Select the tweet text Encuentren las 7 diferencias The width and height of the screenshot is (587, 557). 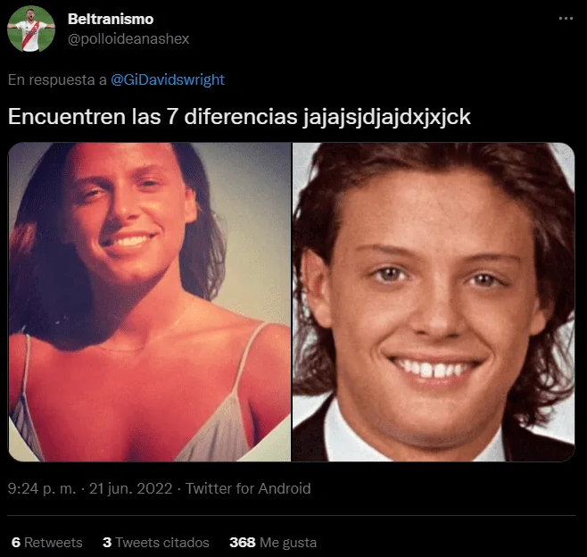(153, 117)
